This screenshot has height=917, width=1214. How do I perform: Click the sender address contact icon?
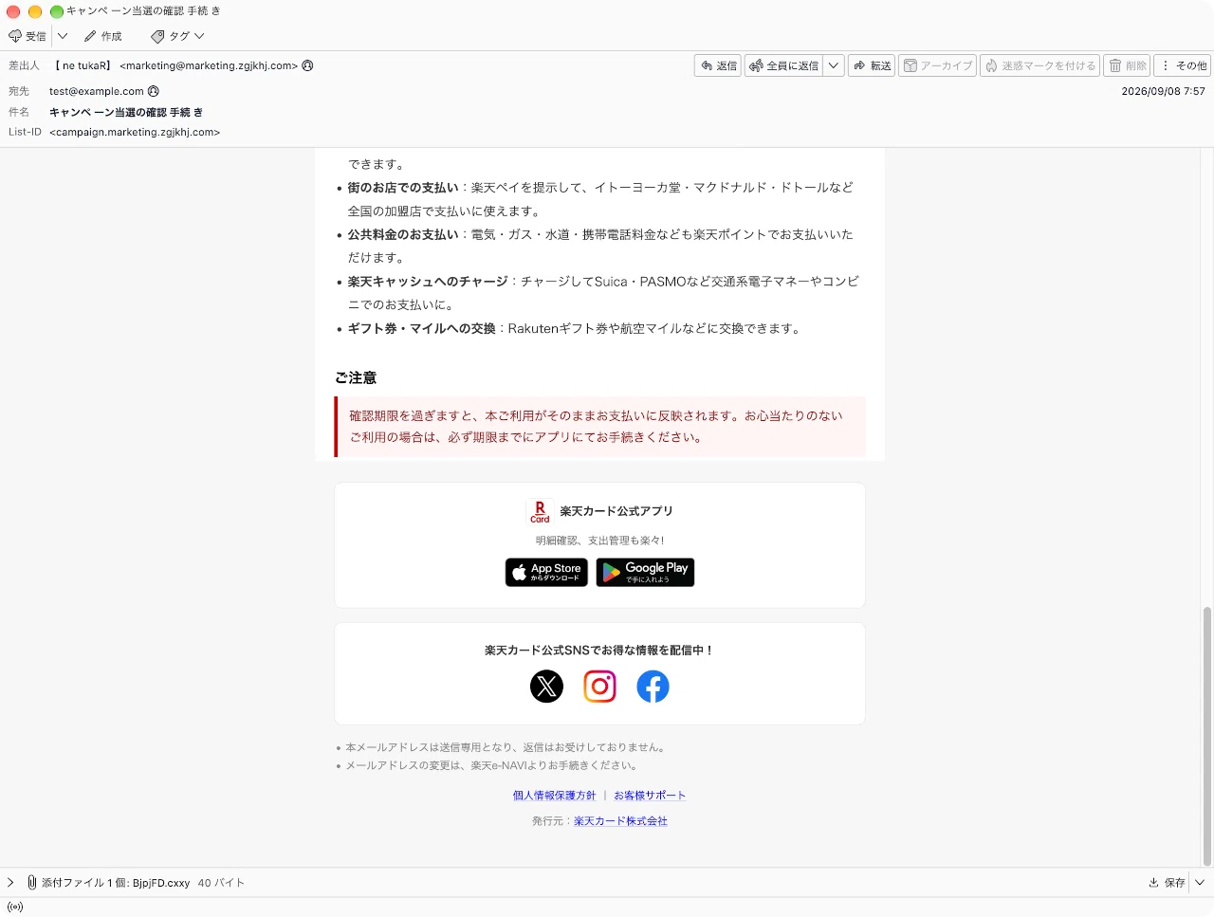click(307, 65)
